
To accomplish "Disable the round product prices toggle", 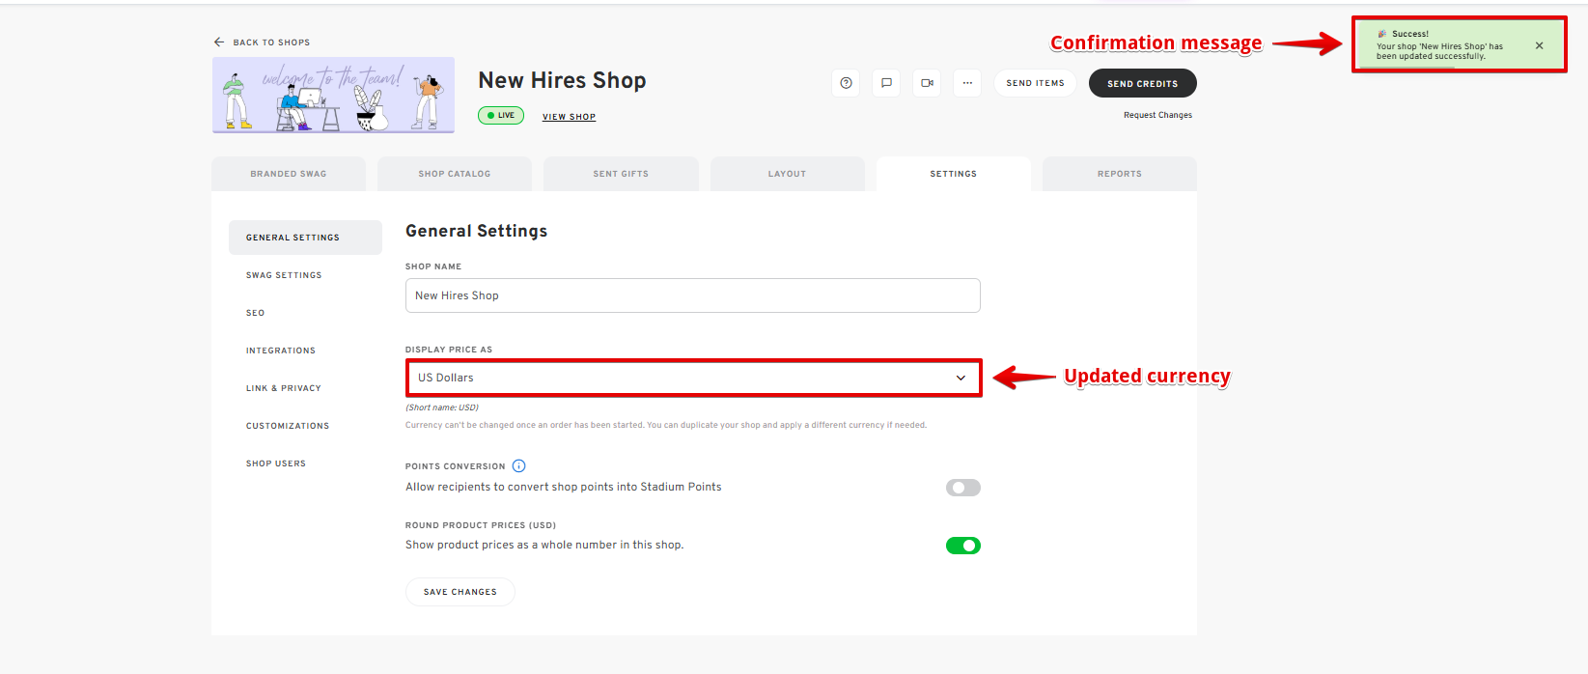I will tap(962, 546).
